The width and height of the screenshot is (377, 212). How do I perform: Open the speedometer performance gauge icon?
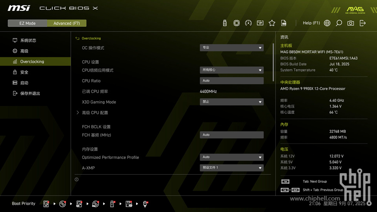pos(249,23)
